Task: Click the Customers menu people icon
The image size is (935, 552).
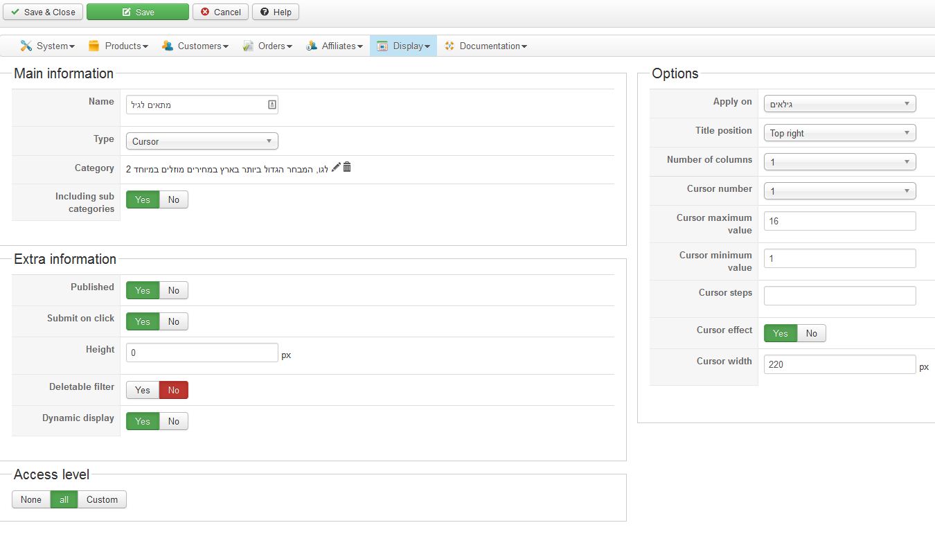Action: (168, 46)
